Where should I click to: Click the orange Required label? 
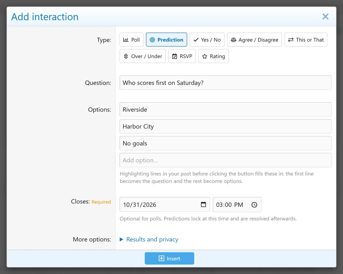101,202
